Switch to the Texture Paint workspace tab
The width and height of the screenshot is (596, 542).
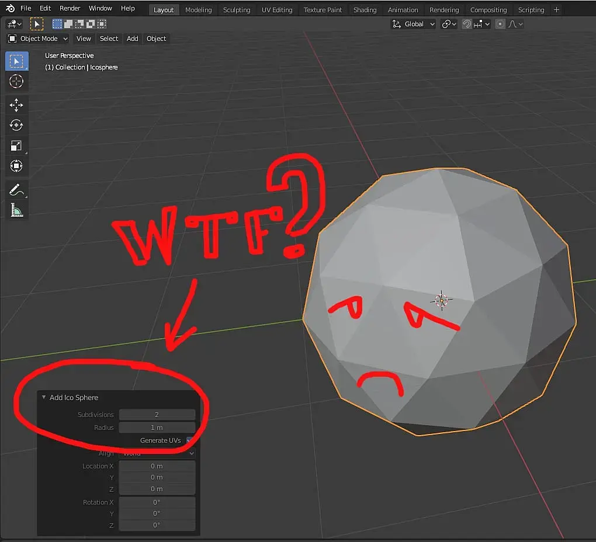[x=323, y=10]
